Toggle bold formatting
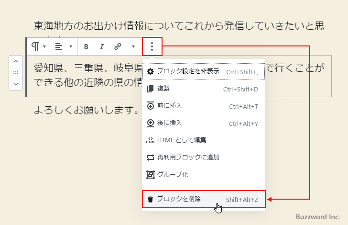Viewport: 348px width, 225px height. [x=86, y=47]
